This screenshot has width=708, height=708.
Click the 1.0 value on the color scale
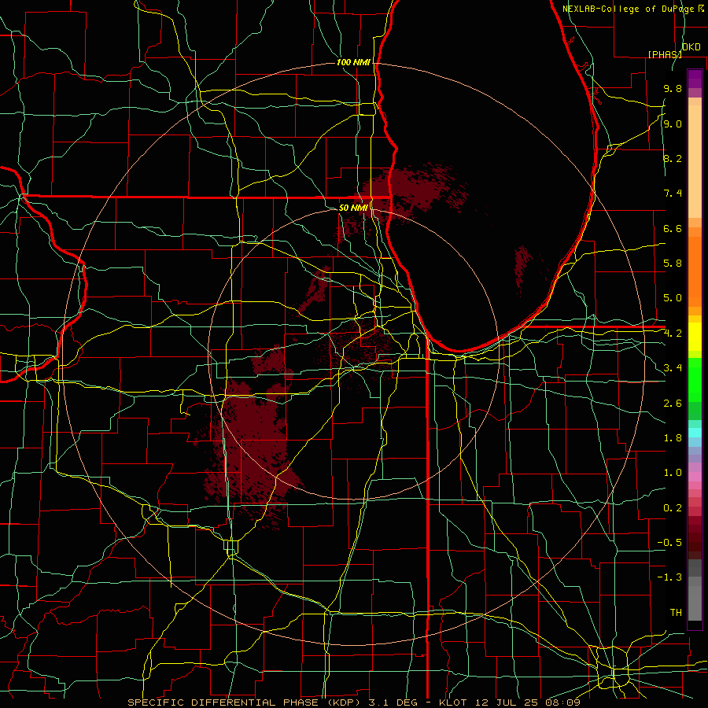[673, 473]
